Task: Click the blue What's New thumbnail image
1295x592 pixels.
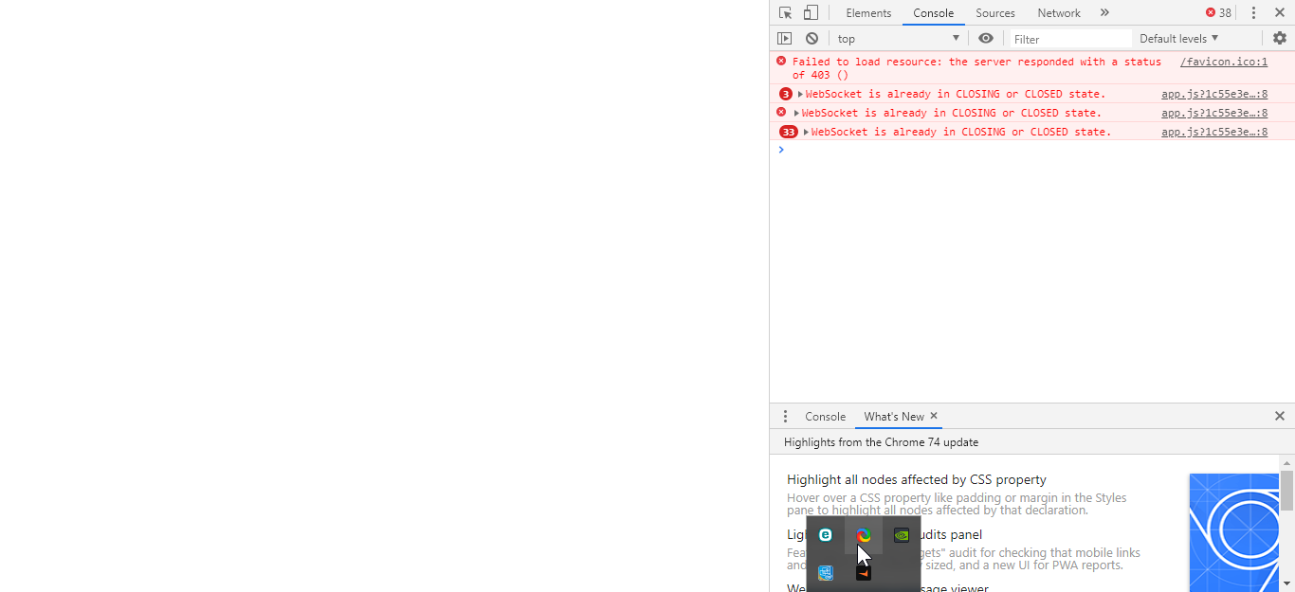Action: [x=1234, y=532]
